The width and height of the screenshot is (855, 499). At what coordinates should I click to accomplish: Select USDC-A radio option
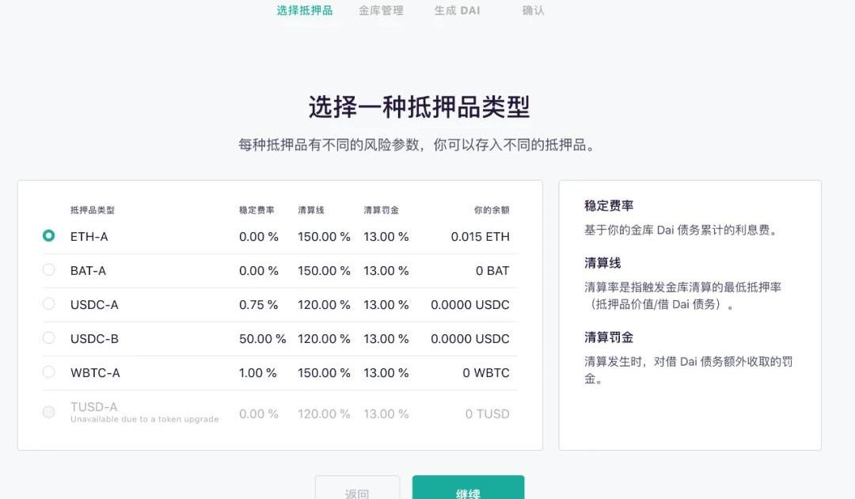49,304
